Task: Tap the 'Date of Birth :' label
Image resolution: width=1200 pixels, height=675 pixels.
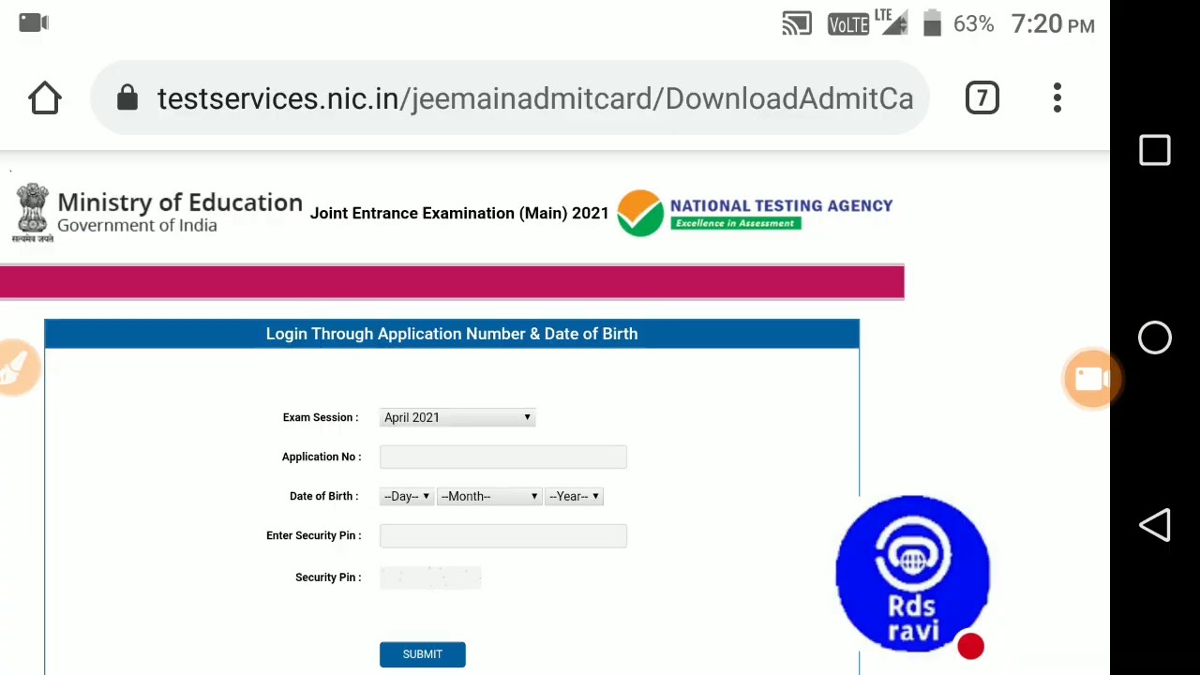Action: (x=324, y=496)
